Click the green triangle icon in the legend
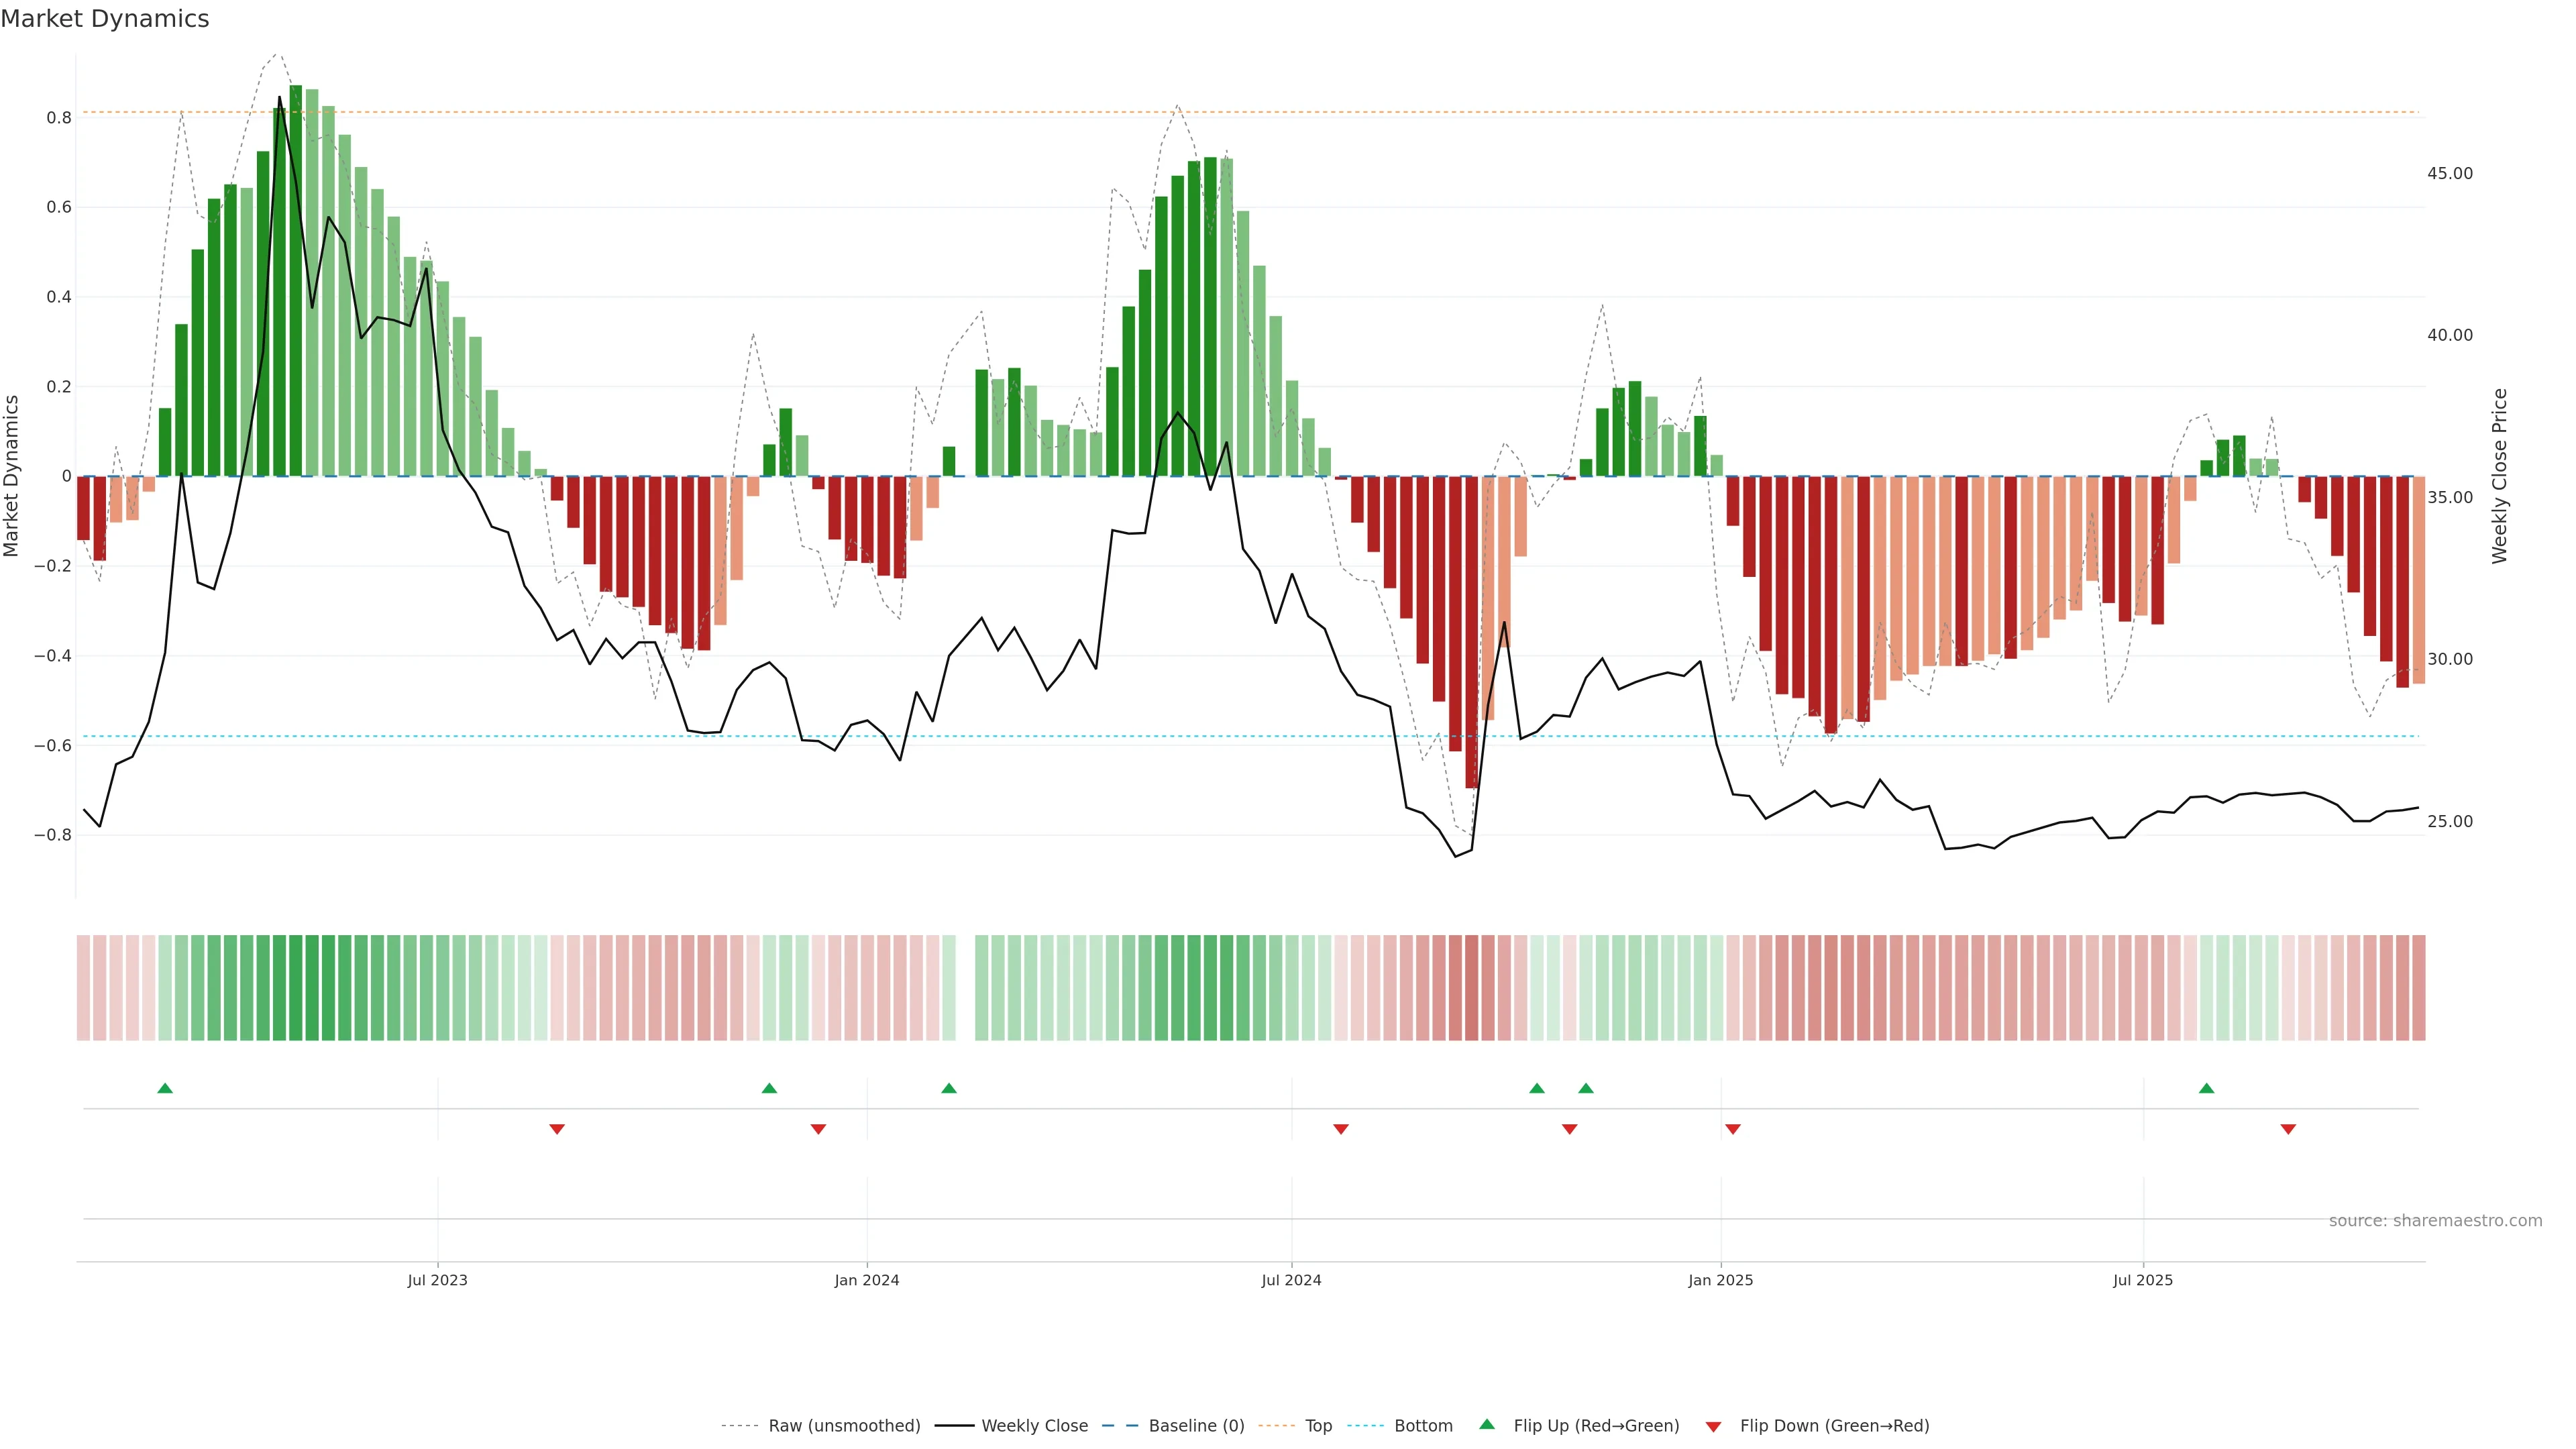2576x1449 pixels. pos(1487,1424)
